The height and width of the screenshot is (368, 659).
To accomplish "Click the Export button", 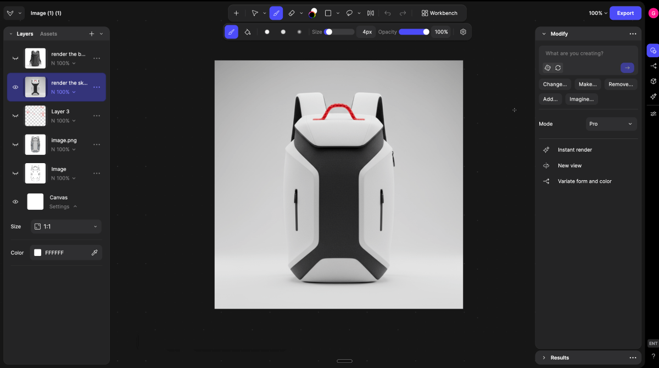I will point(626,13).
